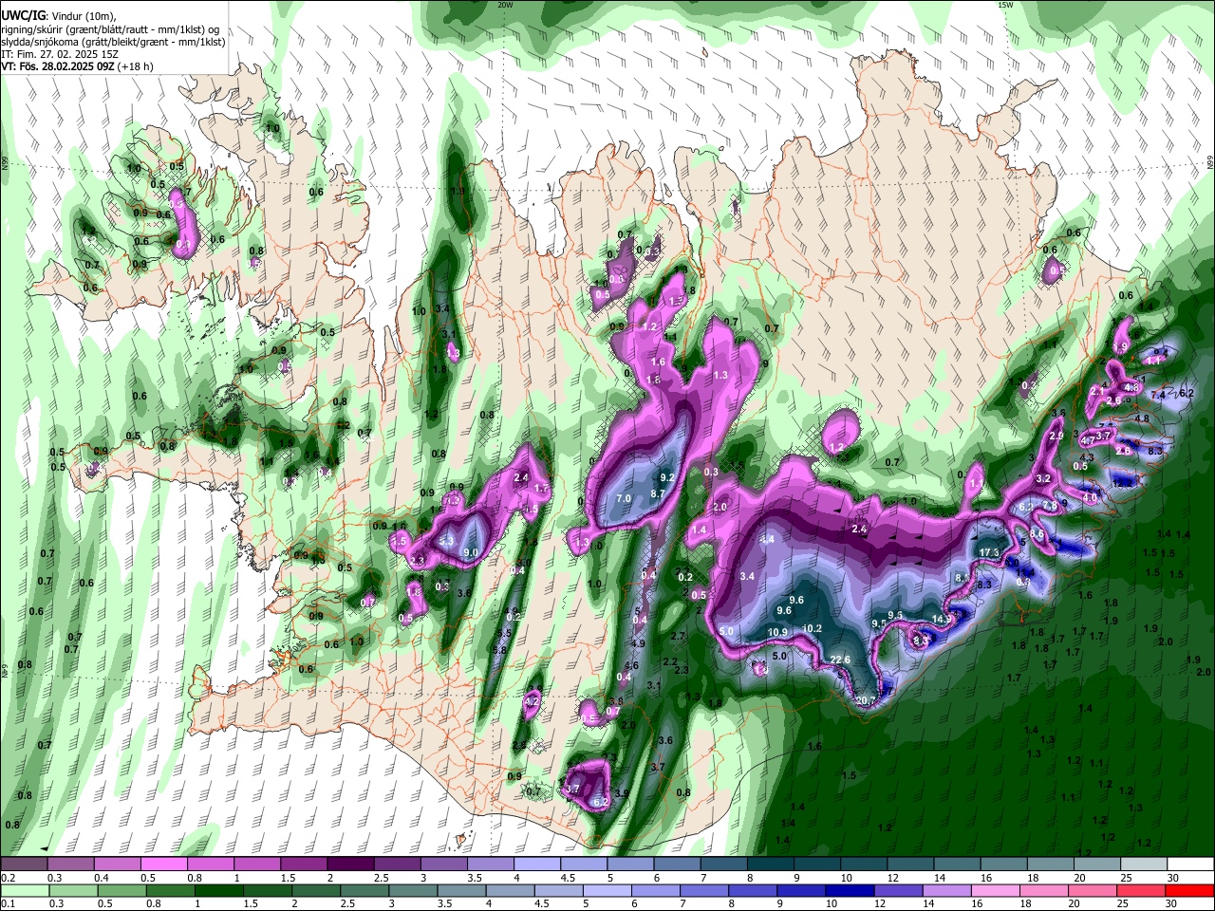Screen dimensions: 1215x911
Task: Click the 8.7 value label
Action: [x=657, y=493]
